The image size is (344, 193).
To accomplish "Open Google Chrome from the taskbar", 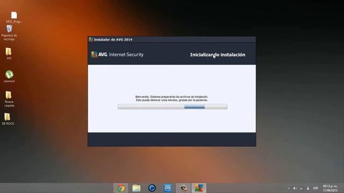I will coord(120,188).
